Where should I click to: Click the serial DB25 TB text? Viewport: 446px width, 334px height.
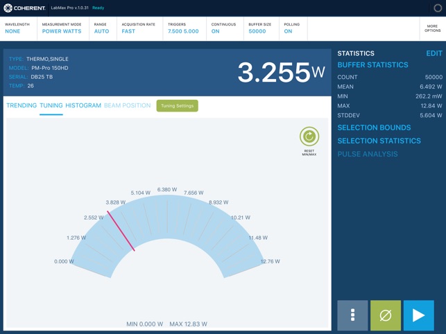42,77
